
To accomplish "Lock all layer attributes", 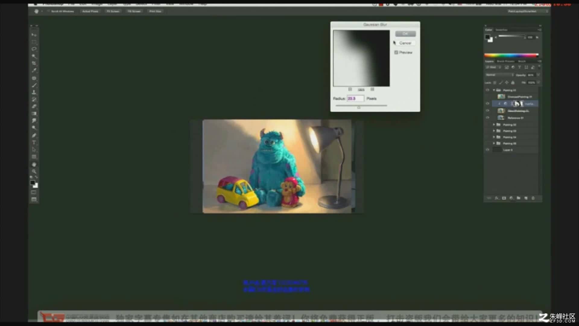I will [x=513, y=82].
